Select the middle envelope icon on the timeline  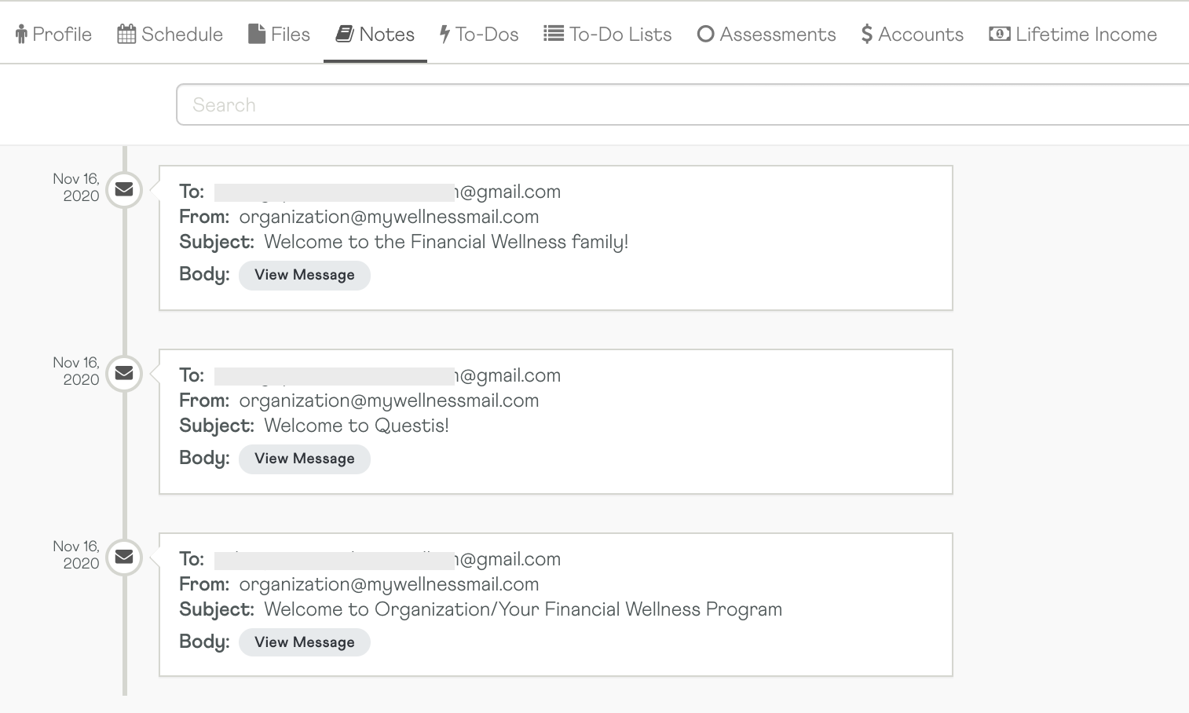pos(123,374)
